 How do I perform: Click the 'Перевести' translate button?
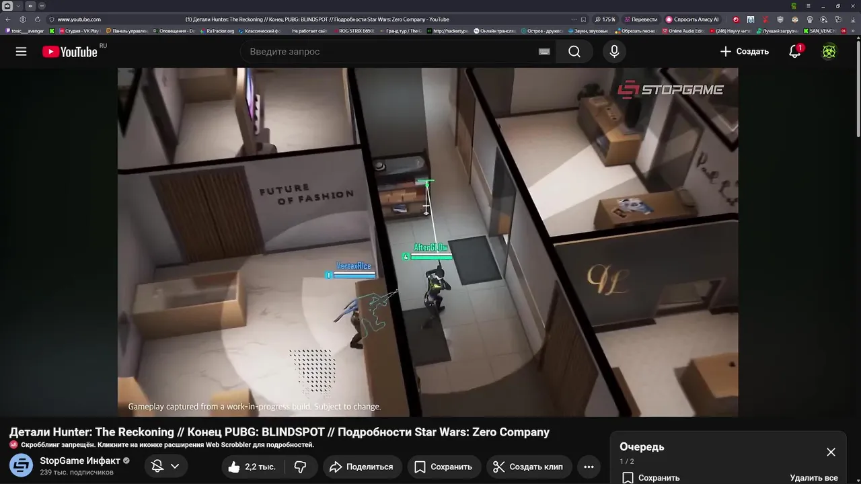tap(641, 19)
